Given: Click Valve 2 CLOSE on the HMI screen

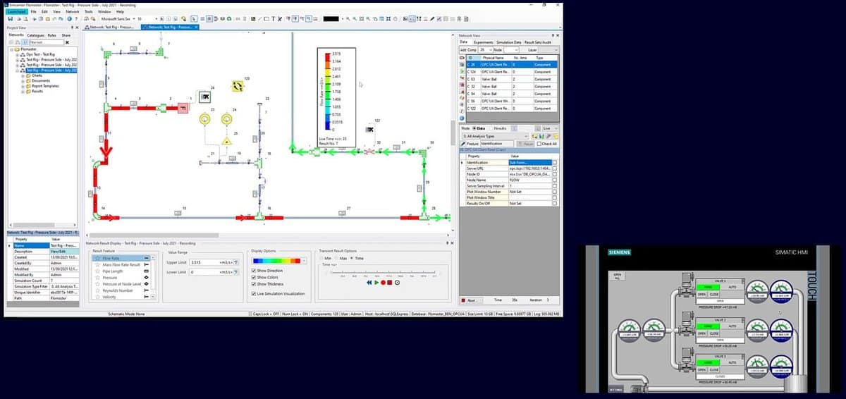Looking at the screenshot, I should pyautogui.click(x=713, y=333).
